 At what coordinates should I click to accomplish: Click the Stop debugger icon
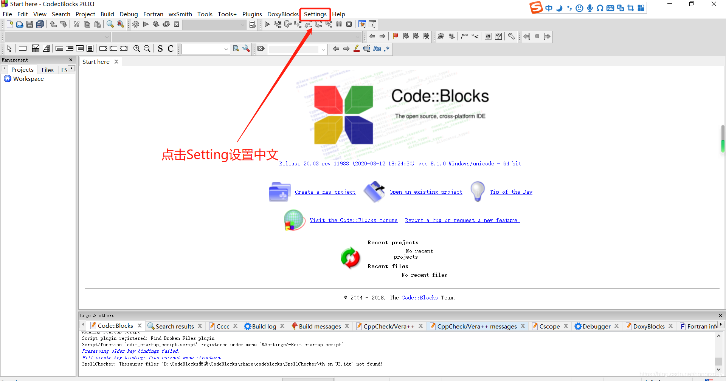[349, 25]
